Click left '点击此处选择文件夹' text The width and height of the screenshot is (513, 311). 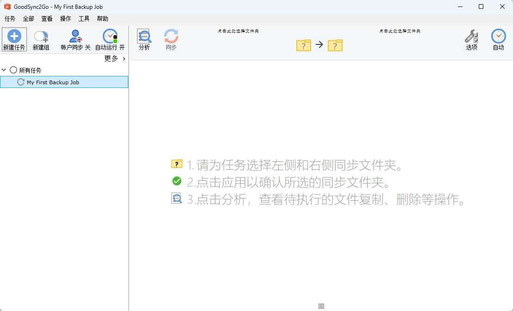(x=238, y=31)
